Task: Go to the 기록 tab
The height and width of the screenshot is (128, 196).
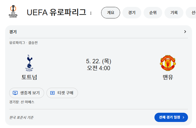Action: coord(174,13)
